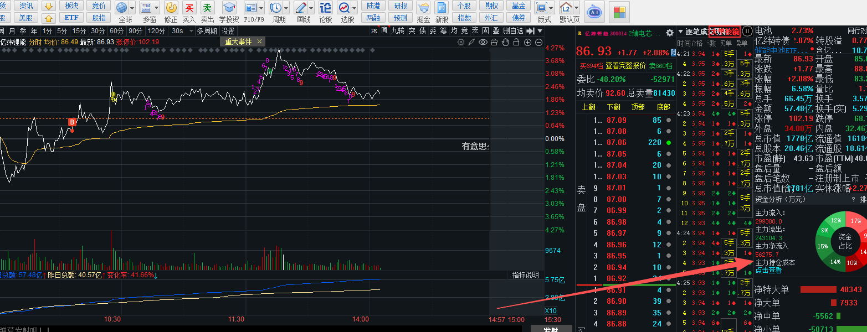
Task: Switch to the 5分 period tab
Action: (x=62, y=31)
